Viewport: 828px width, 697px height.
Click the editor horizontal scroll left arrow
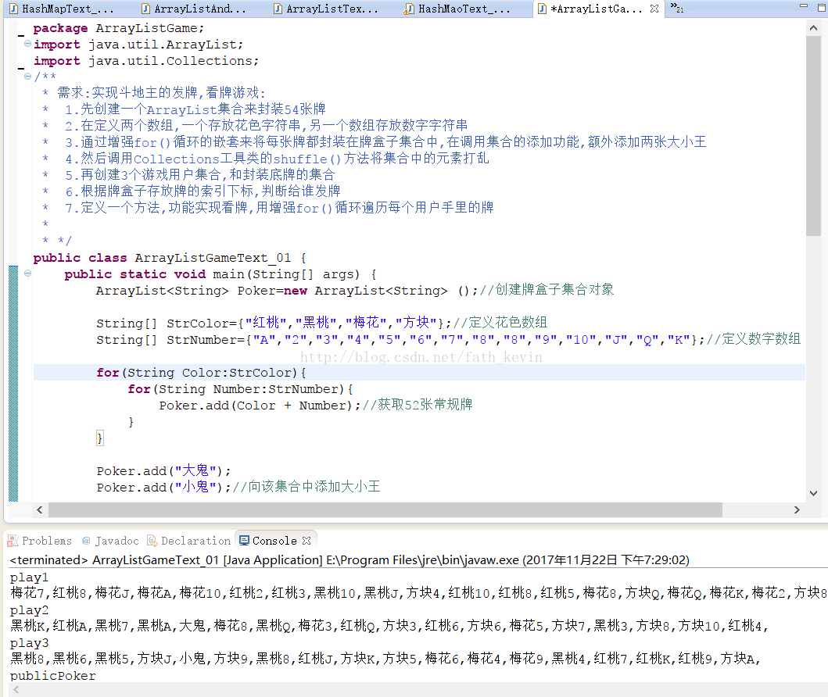[40, 509]
